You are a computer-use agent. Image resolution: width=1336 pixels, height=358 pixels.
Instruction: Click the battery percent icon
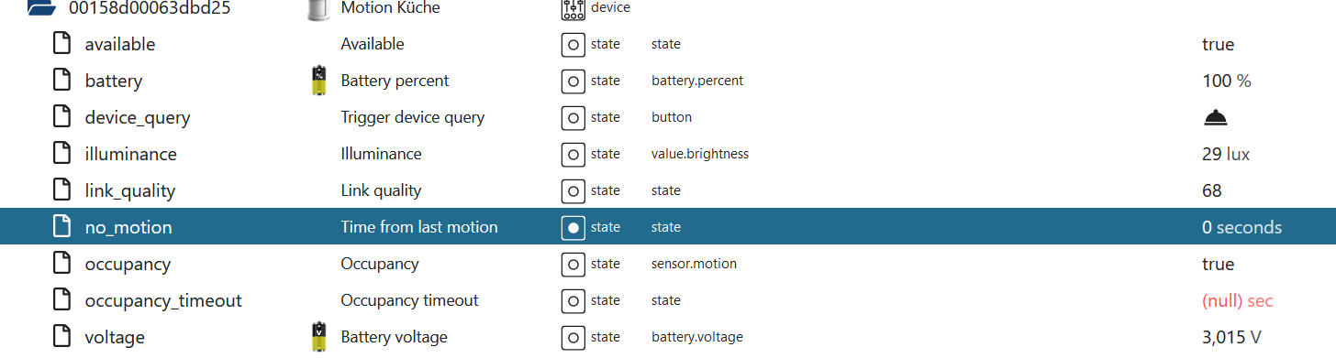[x=318, y=81]
